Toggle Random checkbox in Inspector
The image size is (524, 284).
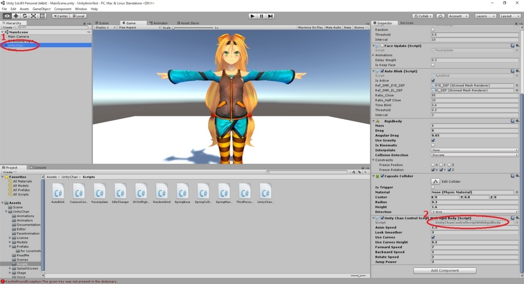click(x=433, y=30)
